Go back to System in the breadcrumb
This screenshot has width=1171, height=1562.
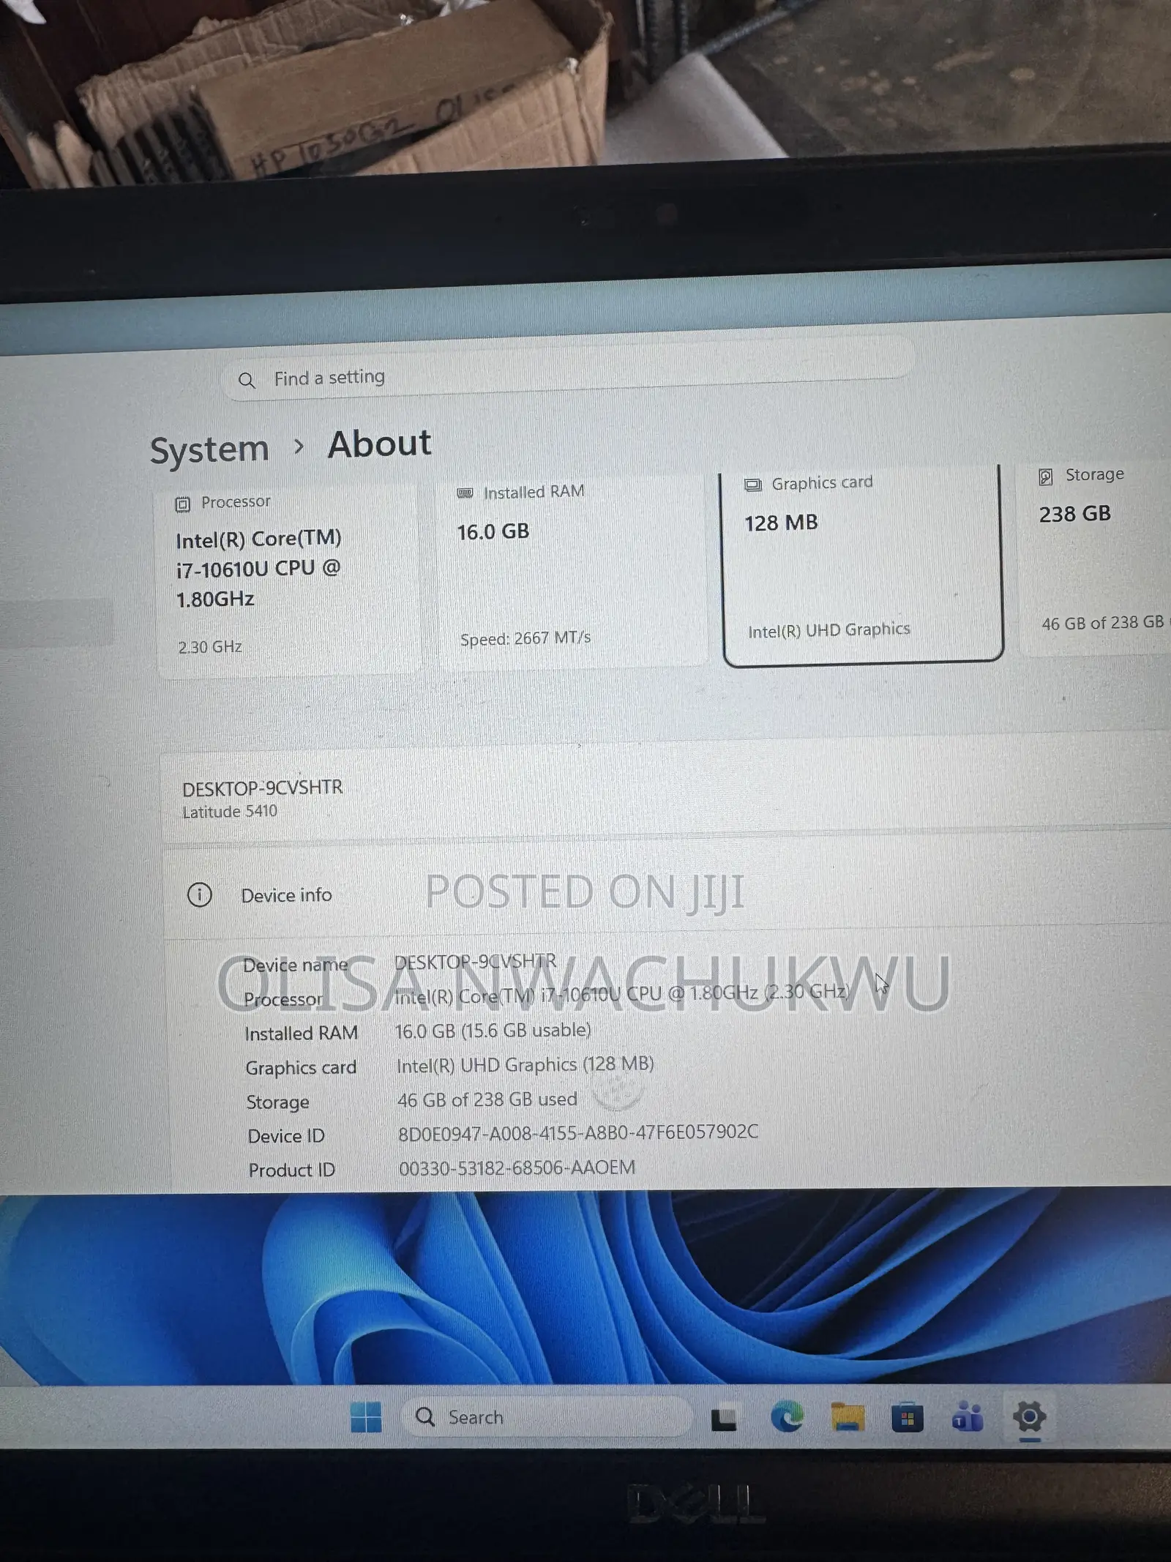(209, 449)
